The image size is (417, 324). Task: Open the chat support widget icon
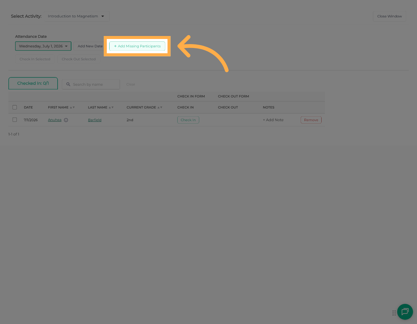405,312
